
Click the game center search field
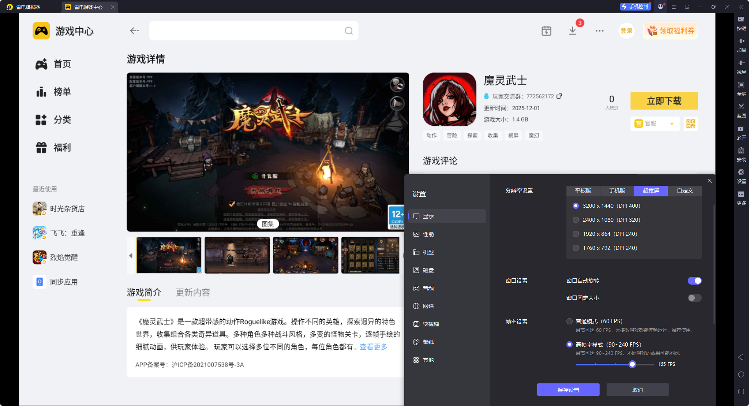click(254, 30)
